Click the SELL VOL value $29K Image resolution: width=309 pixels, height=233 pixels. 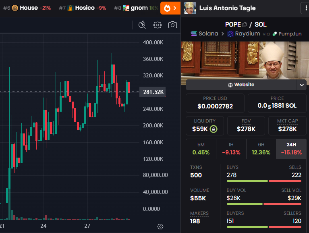point(294,198)
